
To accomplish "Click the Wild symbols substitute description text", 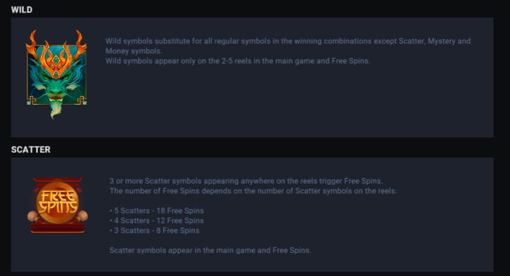I will point(288,46).
